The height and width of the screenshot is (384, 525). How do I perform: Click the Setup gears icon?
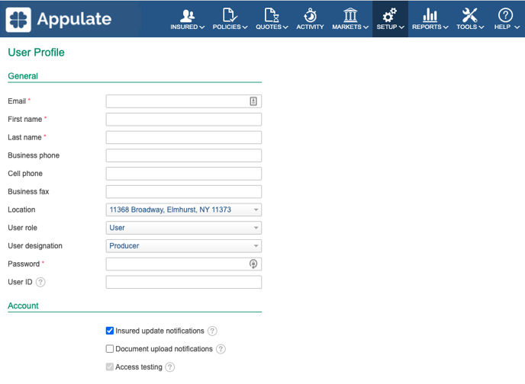tap(390, 15)
